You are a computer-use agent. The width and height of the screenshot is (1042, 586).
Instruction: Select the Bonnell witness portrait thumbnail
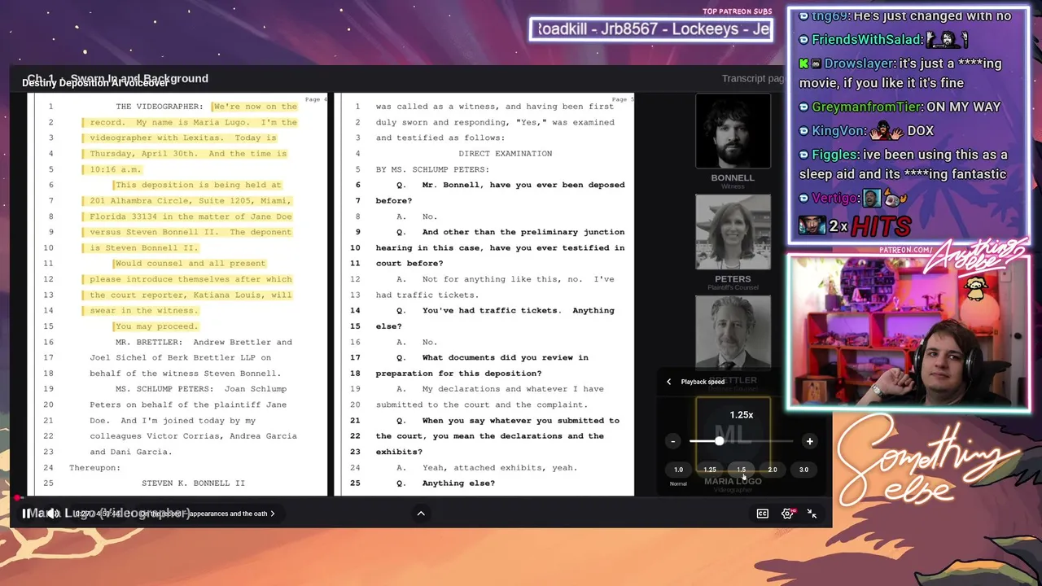coord(733,132)
